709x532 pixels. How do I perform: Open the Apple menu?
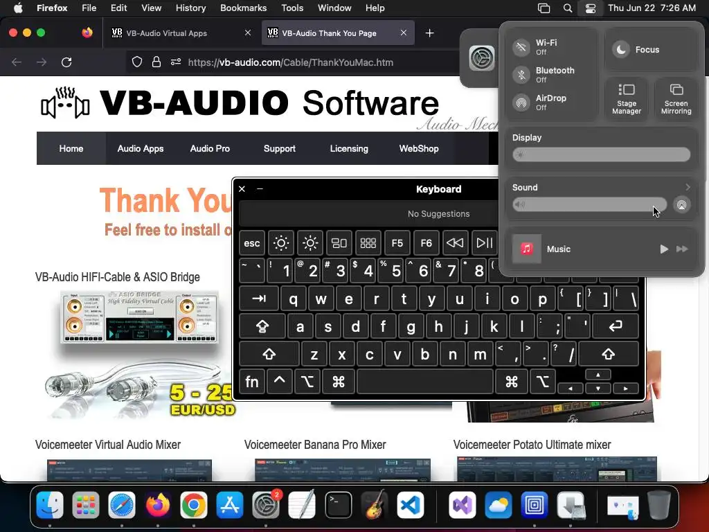[18, 8]
